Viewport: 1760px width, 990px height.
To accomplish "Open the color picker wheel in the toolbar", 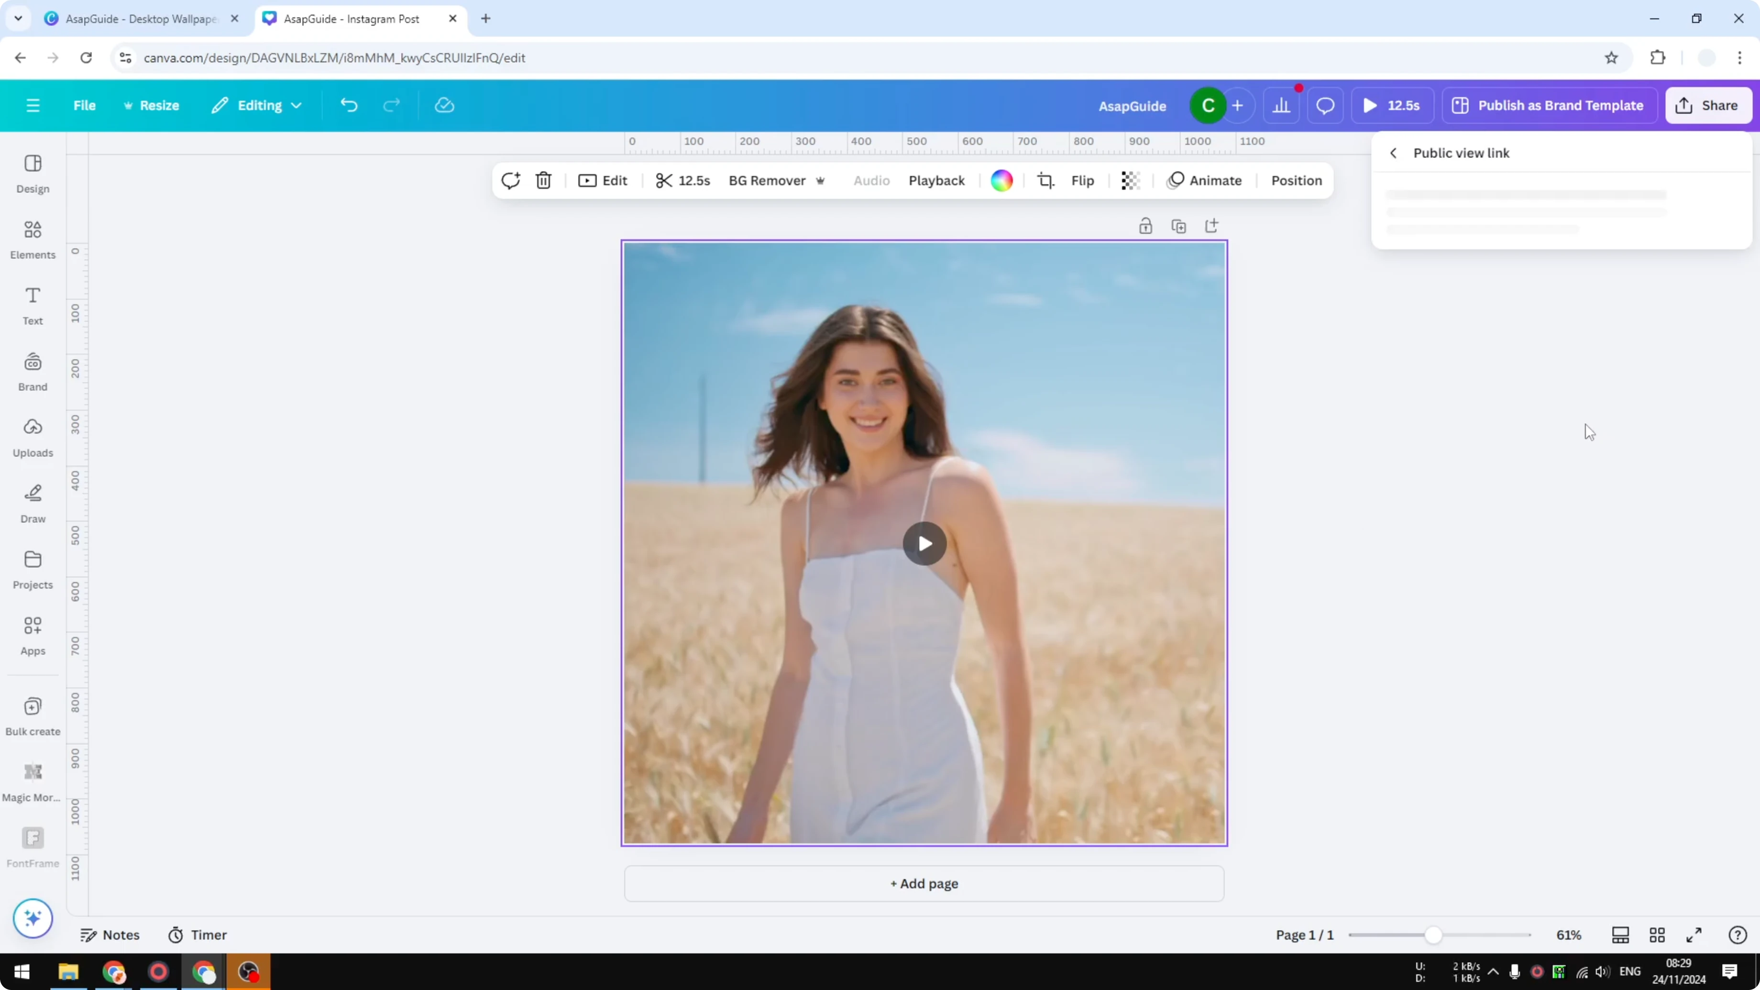I will (1001, 180).
